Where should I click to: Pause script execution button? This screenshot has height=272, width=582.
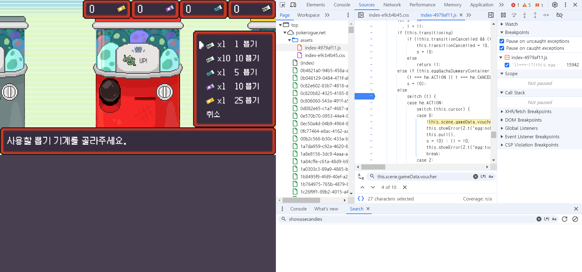click(503, 15)
